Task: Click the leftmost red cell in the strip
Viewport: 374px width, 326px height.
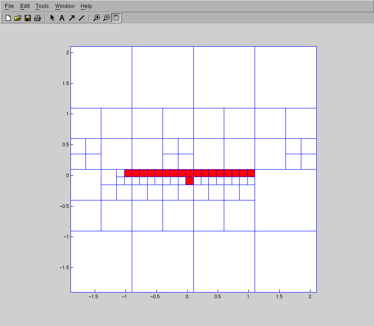Action: coord(128,173)
